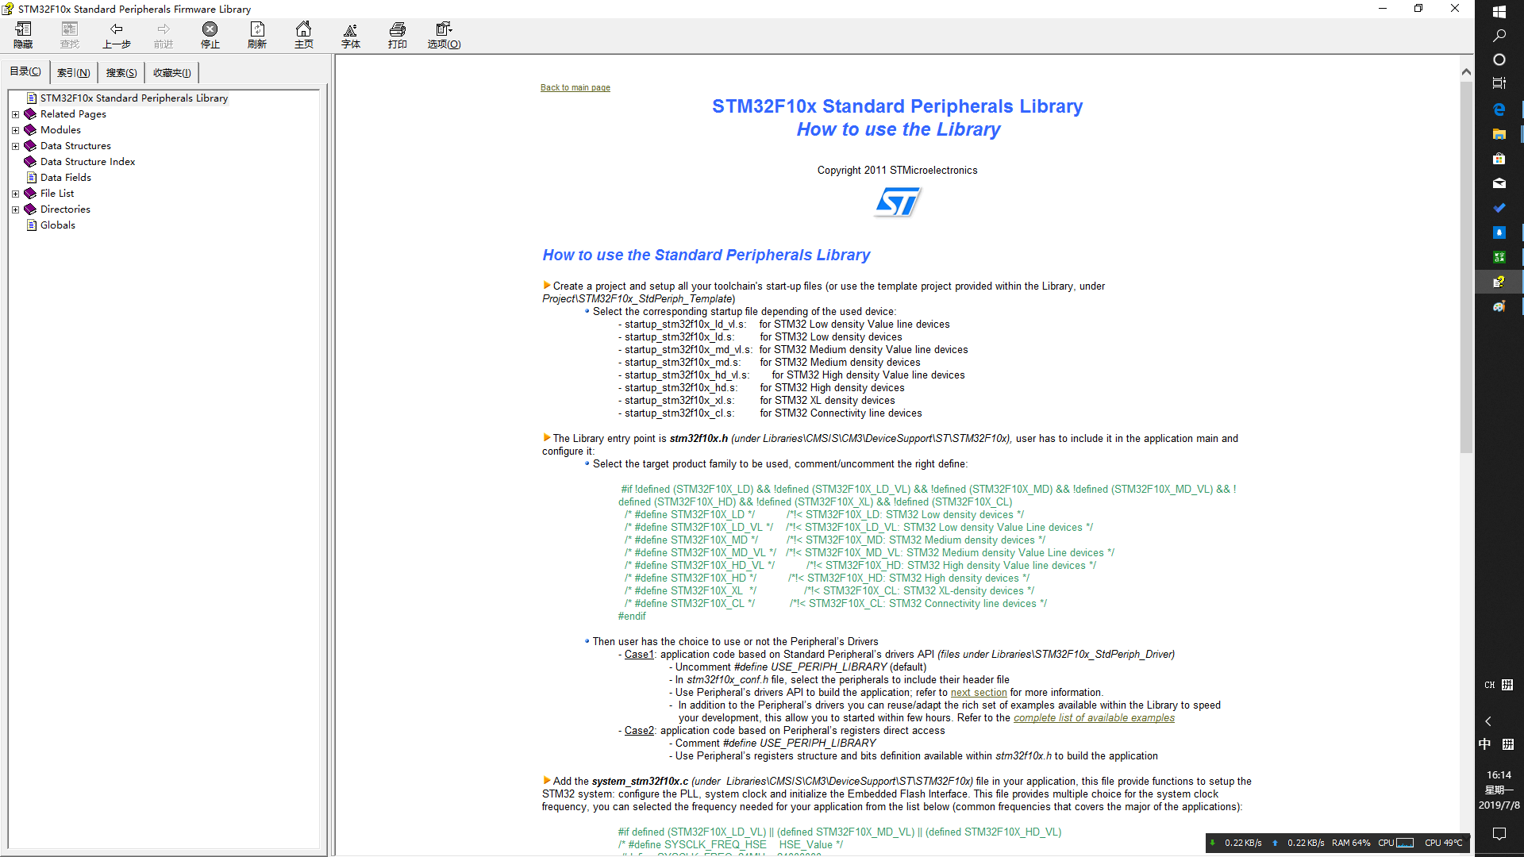Open the blue checkmark To-Do taskbar app

pyautogui.click(x=1499, y=208)
